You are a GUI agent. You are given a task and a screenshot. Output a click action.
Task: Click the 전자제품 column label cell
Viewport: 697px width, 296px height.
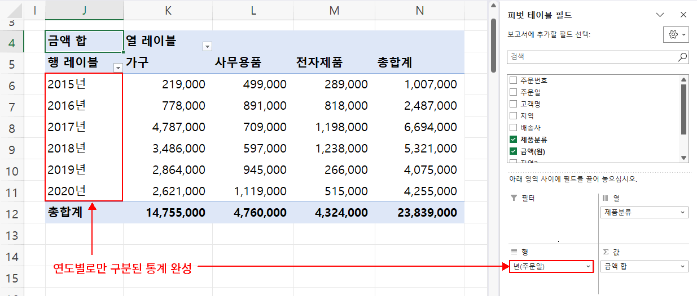pos(334,62)
